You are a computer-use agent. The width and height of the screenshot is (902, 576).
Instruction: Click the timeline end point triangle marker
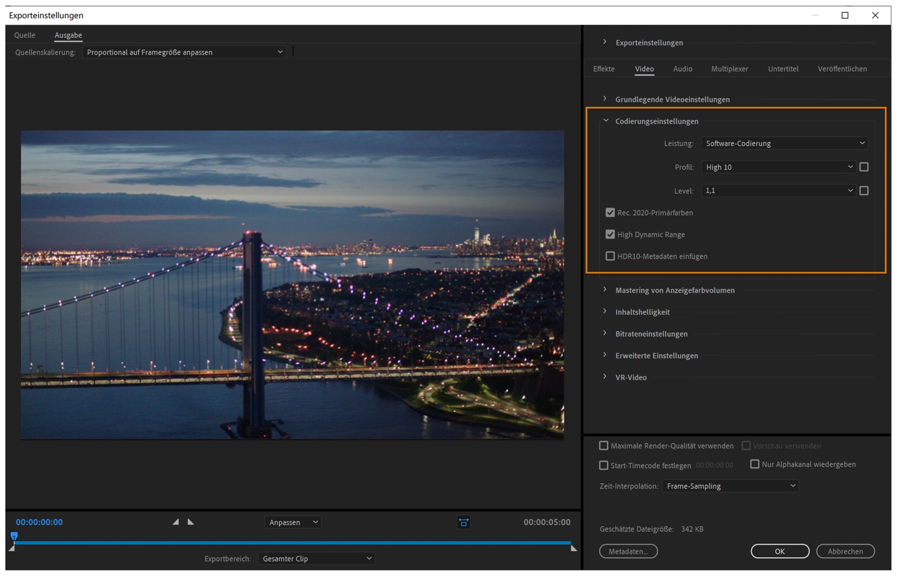tap(574, 548)
